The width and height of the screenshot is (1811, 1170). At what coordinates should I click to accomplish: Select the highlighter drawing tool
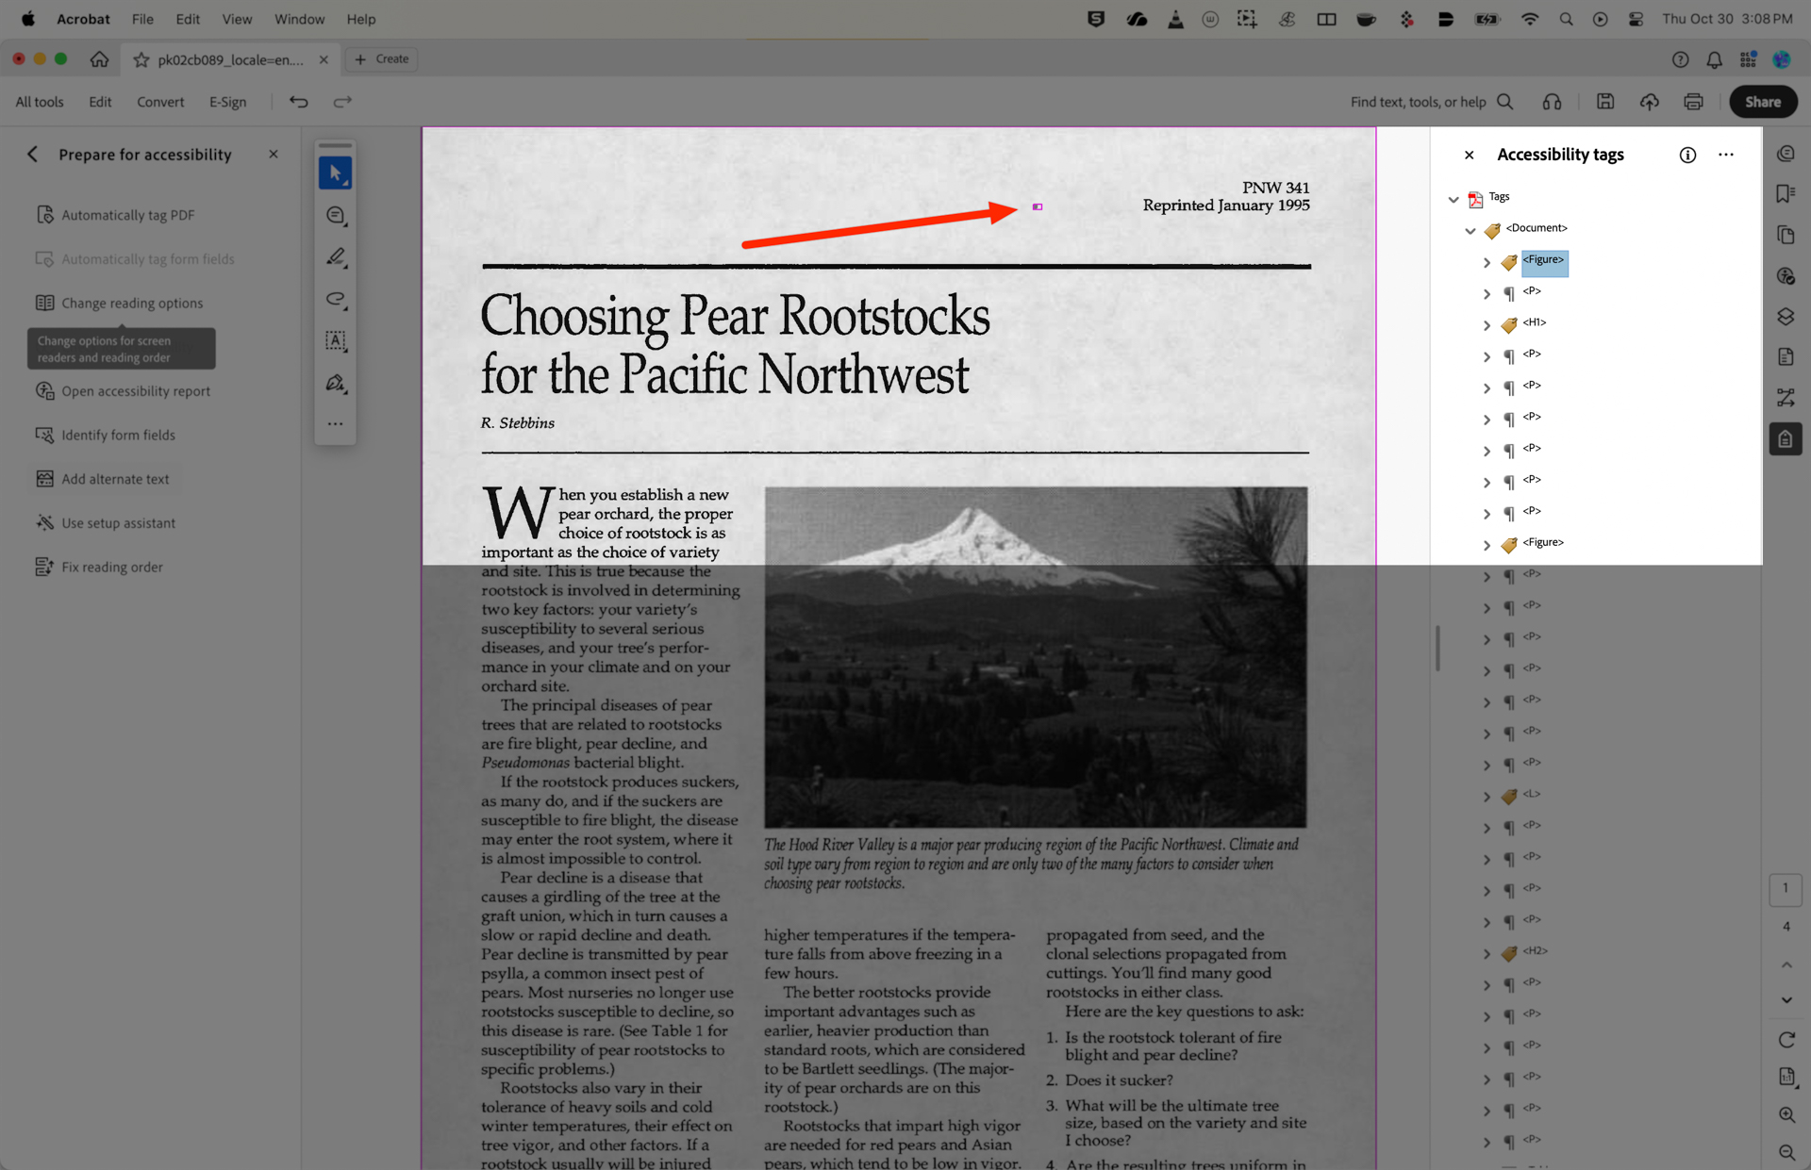(x=336, y=256)
